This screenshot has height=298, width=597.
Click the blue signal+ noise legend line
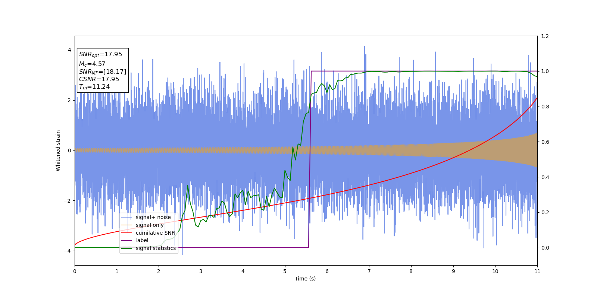tap(127, 217)
